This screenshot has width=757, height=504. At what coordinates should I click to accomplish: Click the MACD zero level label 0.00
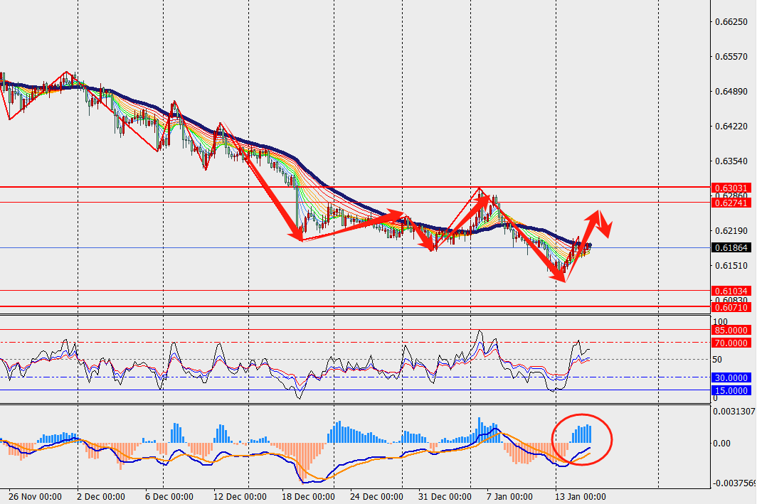point(721,444)
